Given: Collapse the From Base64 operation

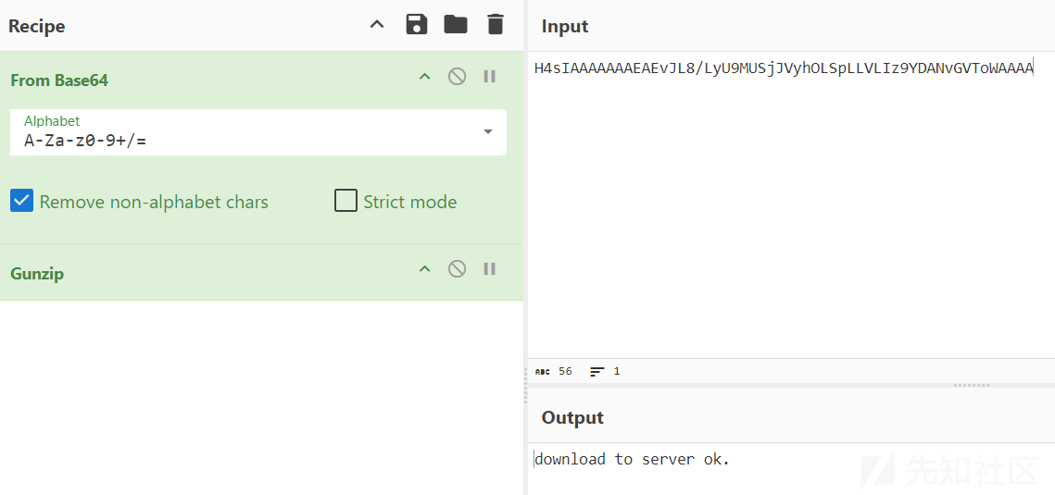Looking at the screenshot, I should 424,77.
